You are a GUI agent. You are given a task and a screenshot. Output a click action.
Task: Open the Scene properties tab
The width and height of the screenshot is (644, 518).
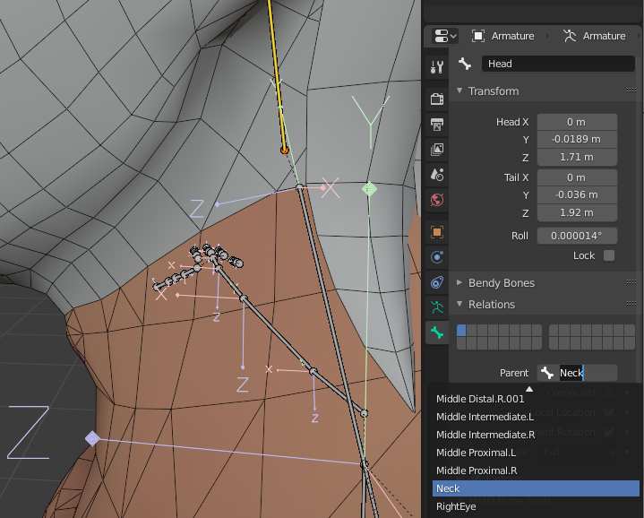437,175
